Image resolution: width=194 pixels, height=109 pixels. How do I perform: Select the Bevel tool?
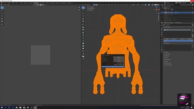click(83, 35)
